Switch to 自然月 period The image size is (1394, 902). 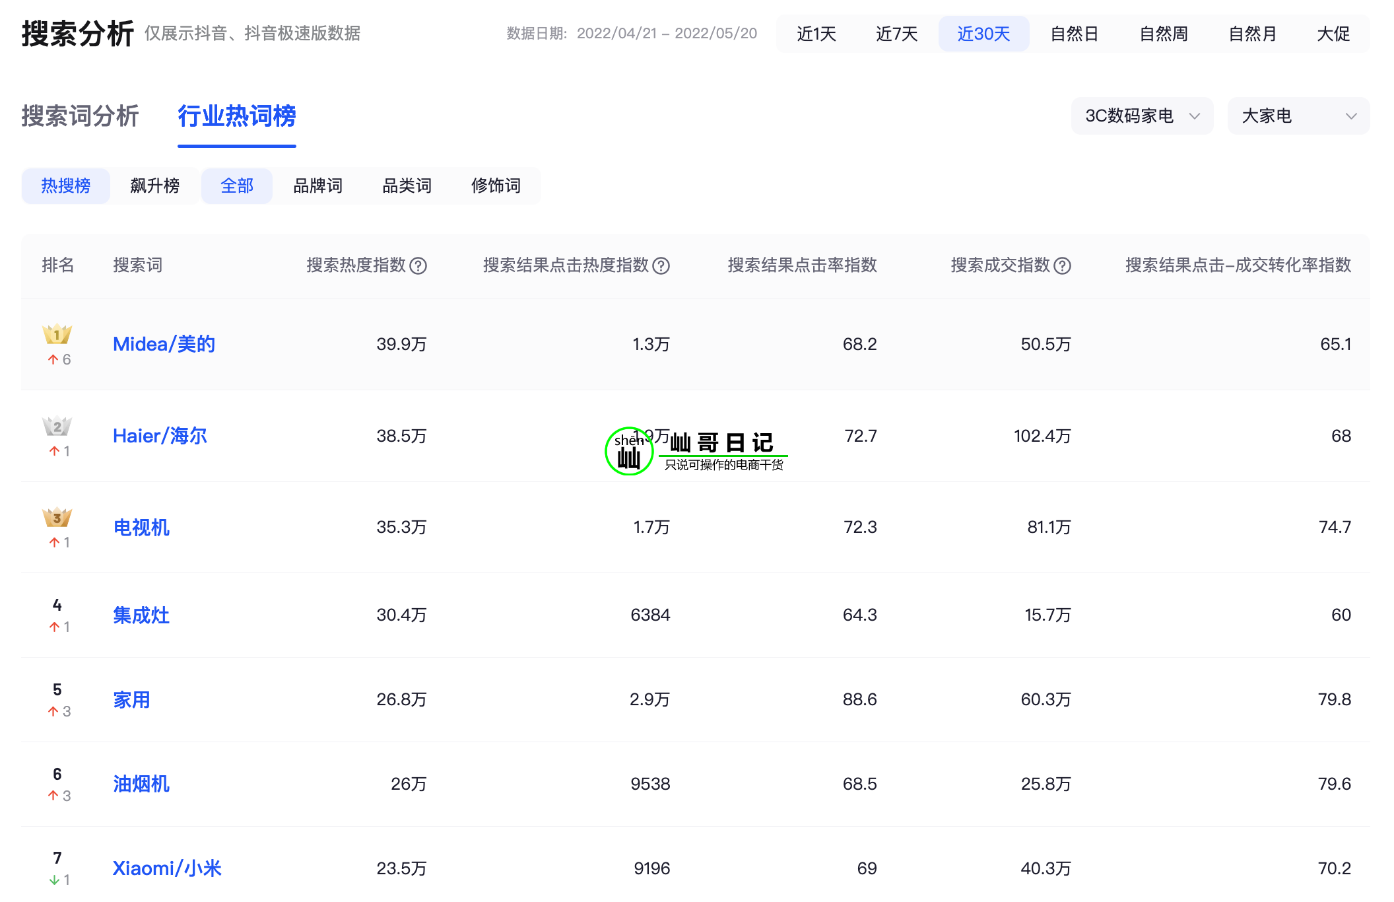tap(1252, 34)
